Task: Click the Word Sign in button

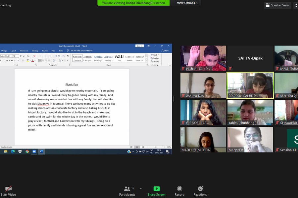Action: 139,46
